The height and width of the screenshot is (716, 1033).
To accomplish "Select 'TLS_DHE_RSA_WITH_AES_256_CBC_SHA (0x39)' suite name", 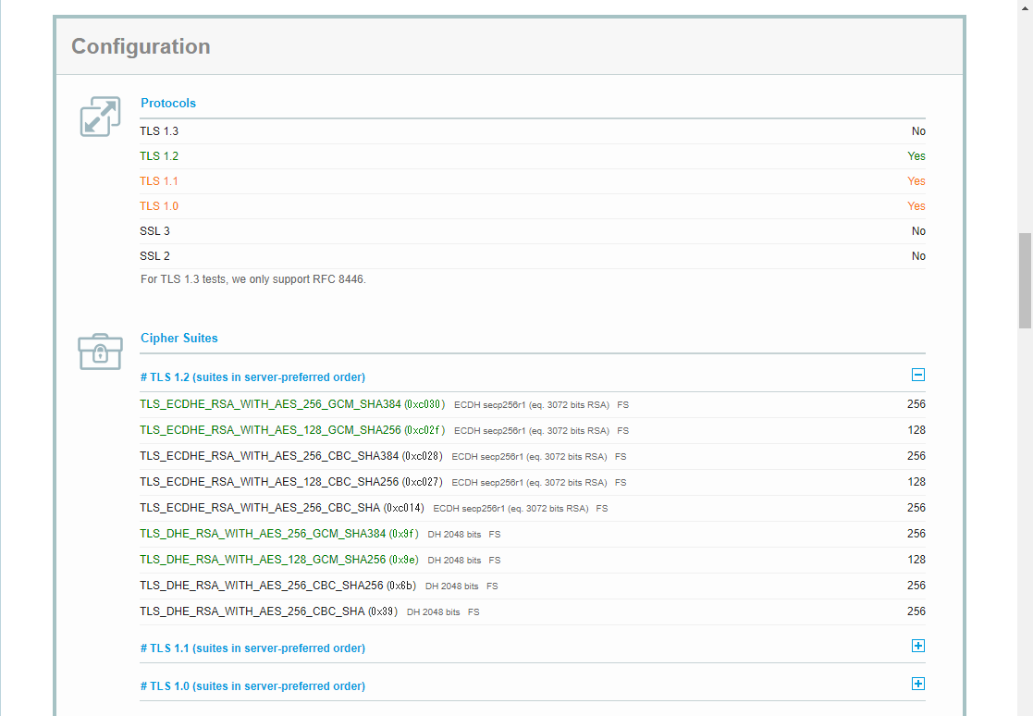I will 269,611.
